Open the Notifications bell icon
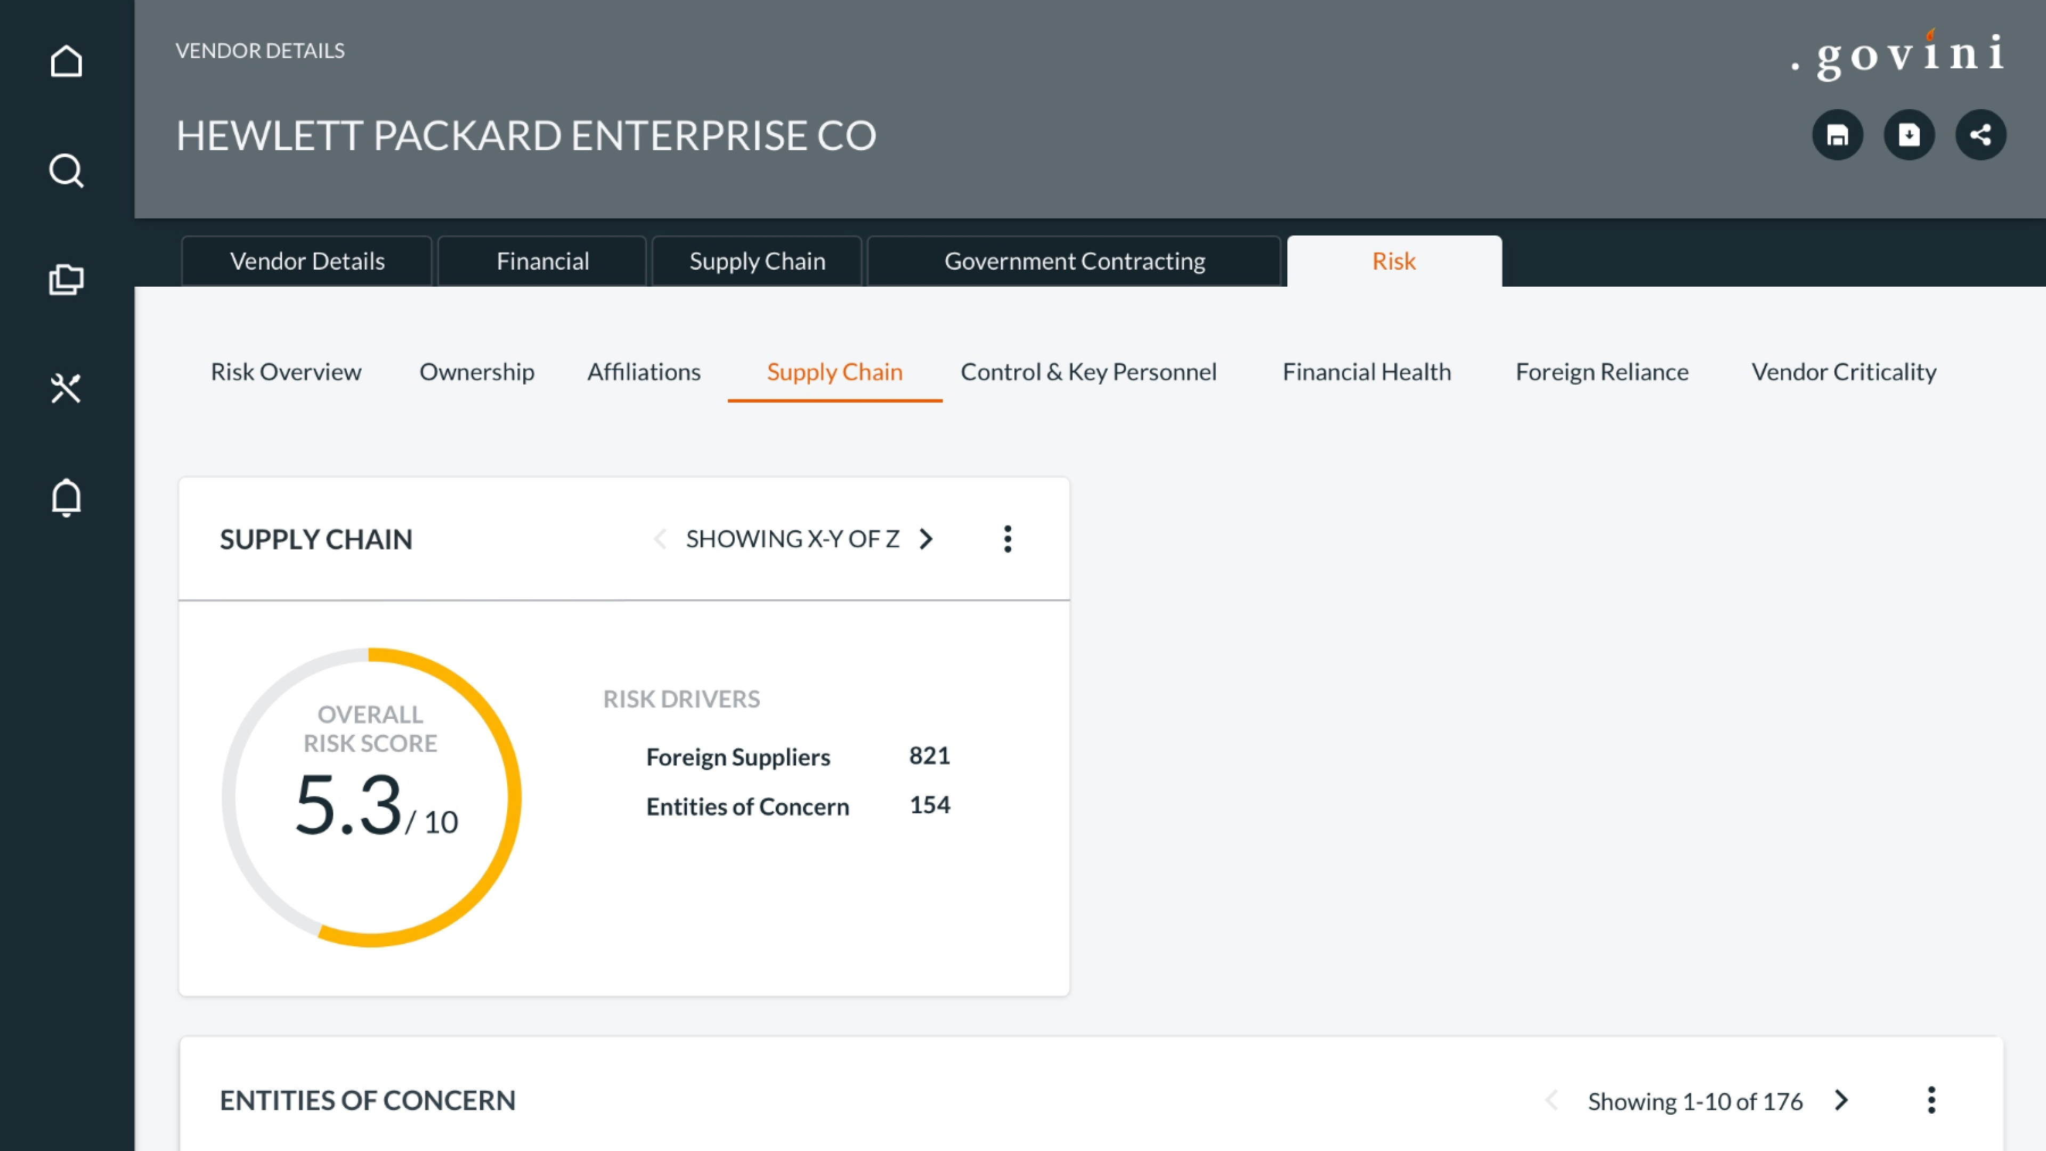The width and height of the screenshot is (2046, 1151). coord(66,498)
